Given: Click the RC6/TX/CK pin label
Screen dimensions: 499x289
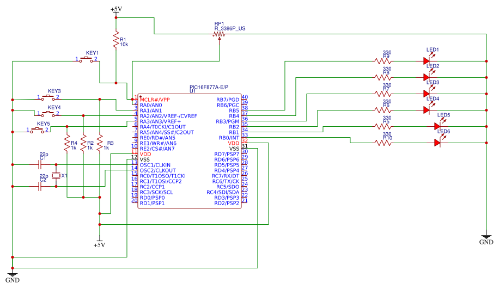Looking at the screenshot, I should tap(226, 181).
